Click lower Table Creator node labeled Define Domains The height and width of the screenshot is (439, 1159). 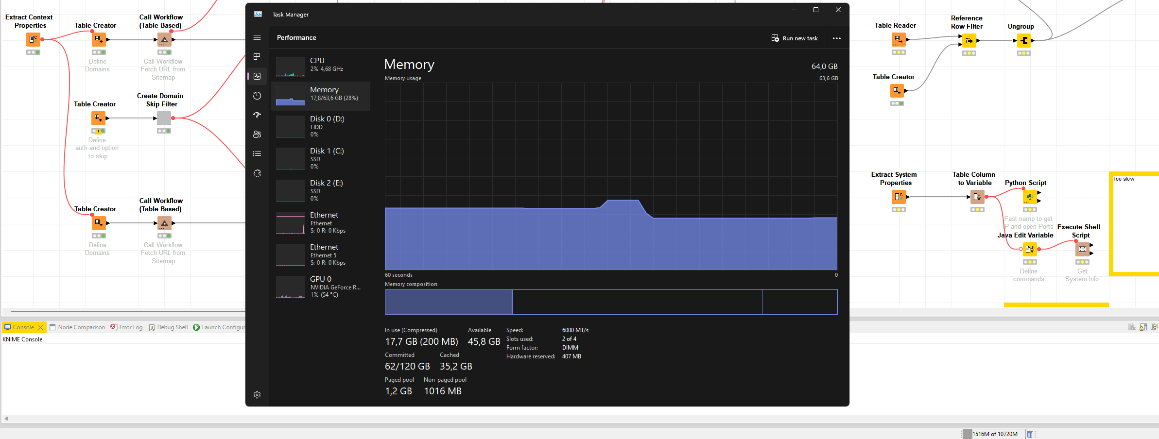click(x=98, y=223)
